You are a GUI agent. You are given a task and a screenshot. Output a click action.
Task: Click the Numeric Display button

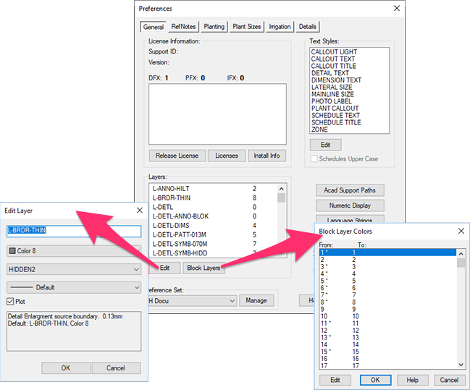(x=350, y=205)
